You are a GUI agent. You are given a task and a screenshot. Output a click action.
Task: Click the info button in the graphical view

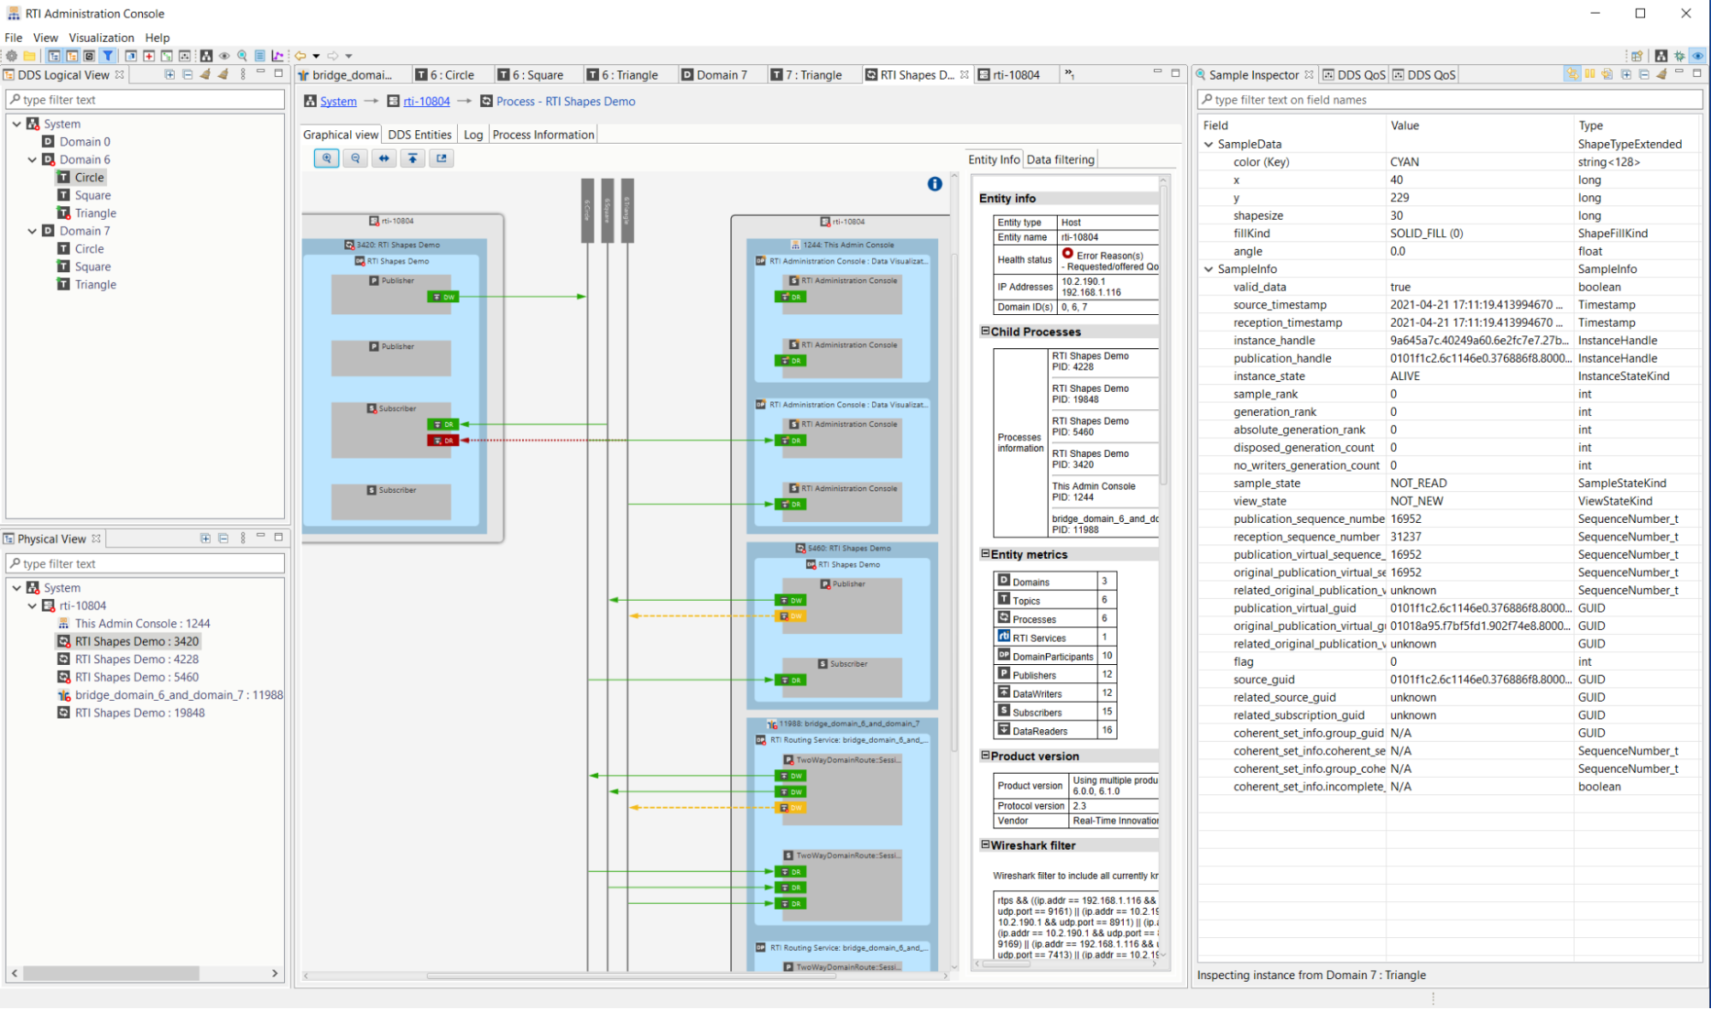click(x=935, y=184)
